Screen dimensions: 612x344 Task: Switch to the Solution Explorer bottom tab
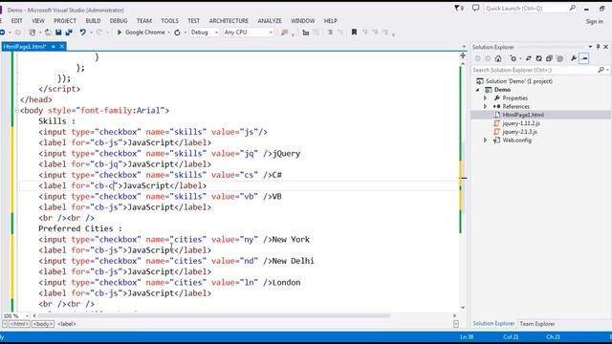[493, 324]
